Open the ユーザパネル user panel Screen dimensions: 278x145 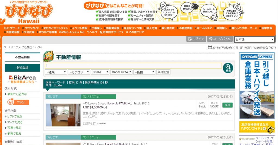[220, 39]
